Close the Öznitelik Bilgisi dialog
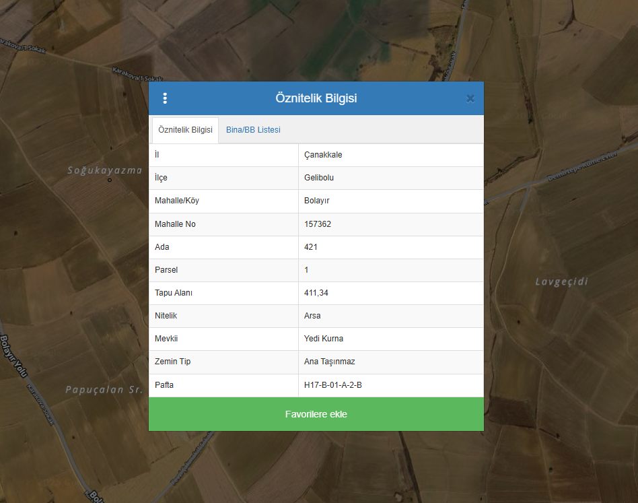 pyautogui.click(x=470, y=98)
